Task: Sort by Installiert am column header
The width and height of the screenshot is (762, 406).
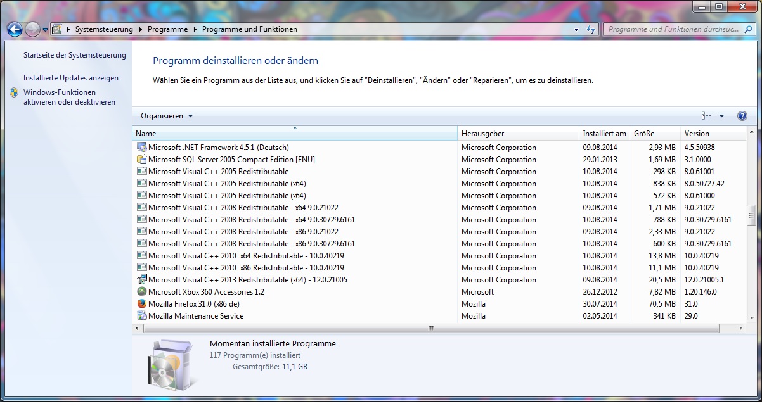Action: [x=604, y=134]
